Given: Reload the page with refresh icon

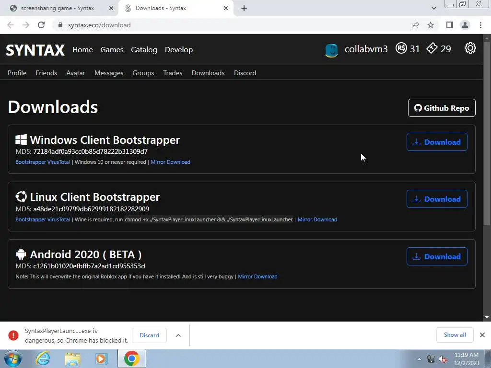Looking at the screenshot, I should pyautogui.click(x=41, y=25).
